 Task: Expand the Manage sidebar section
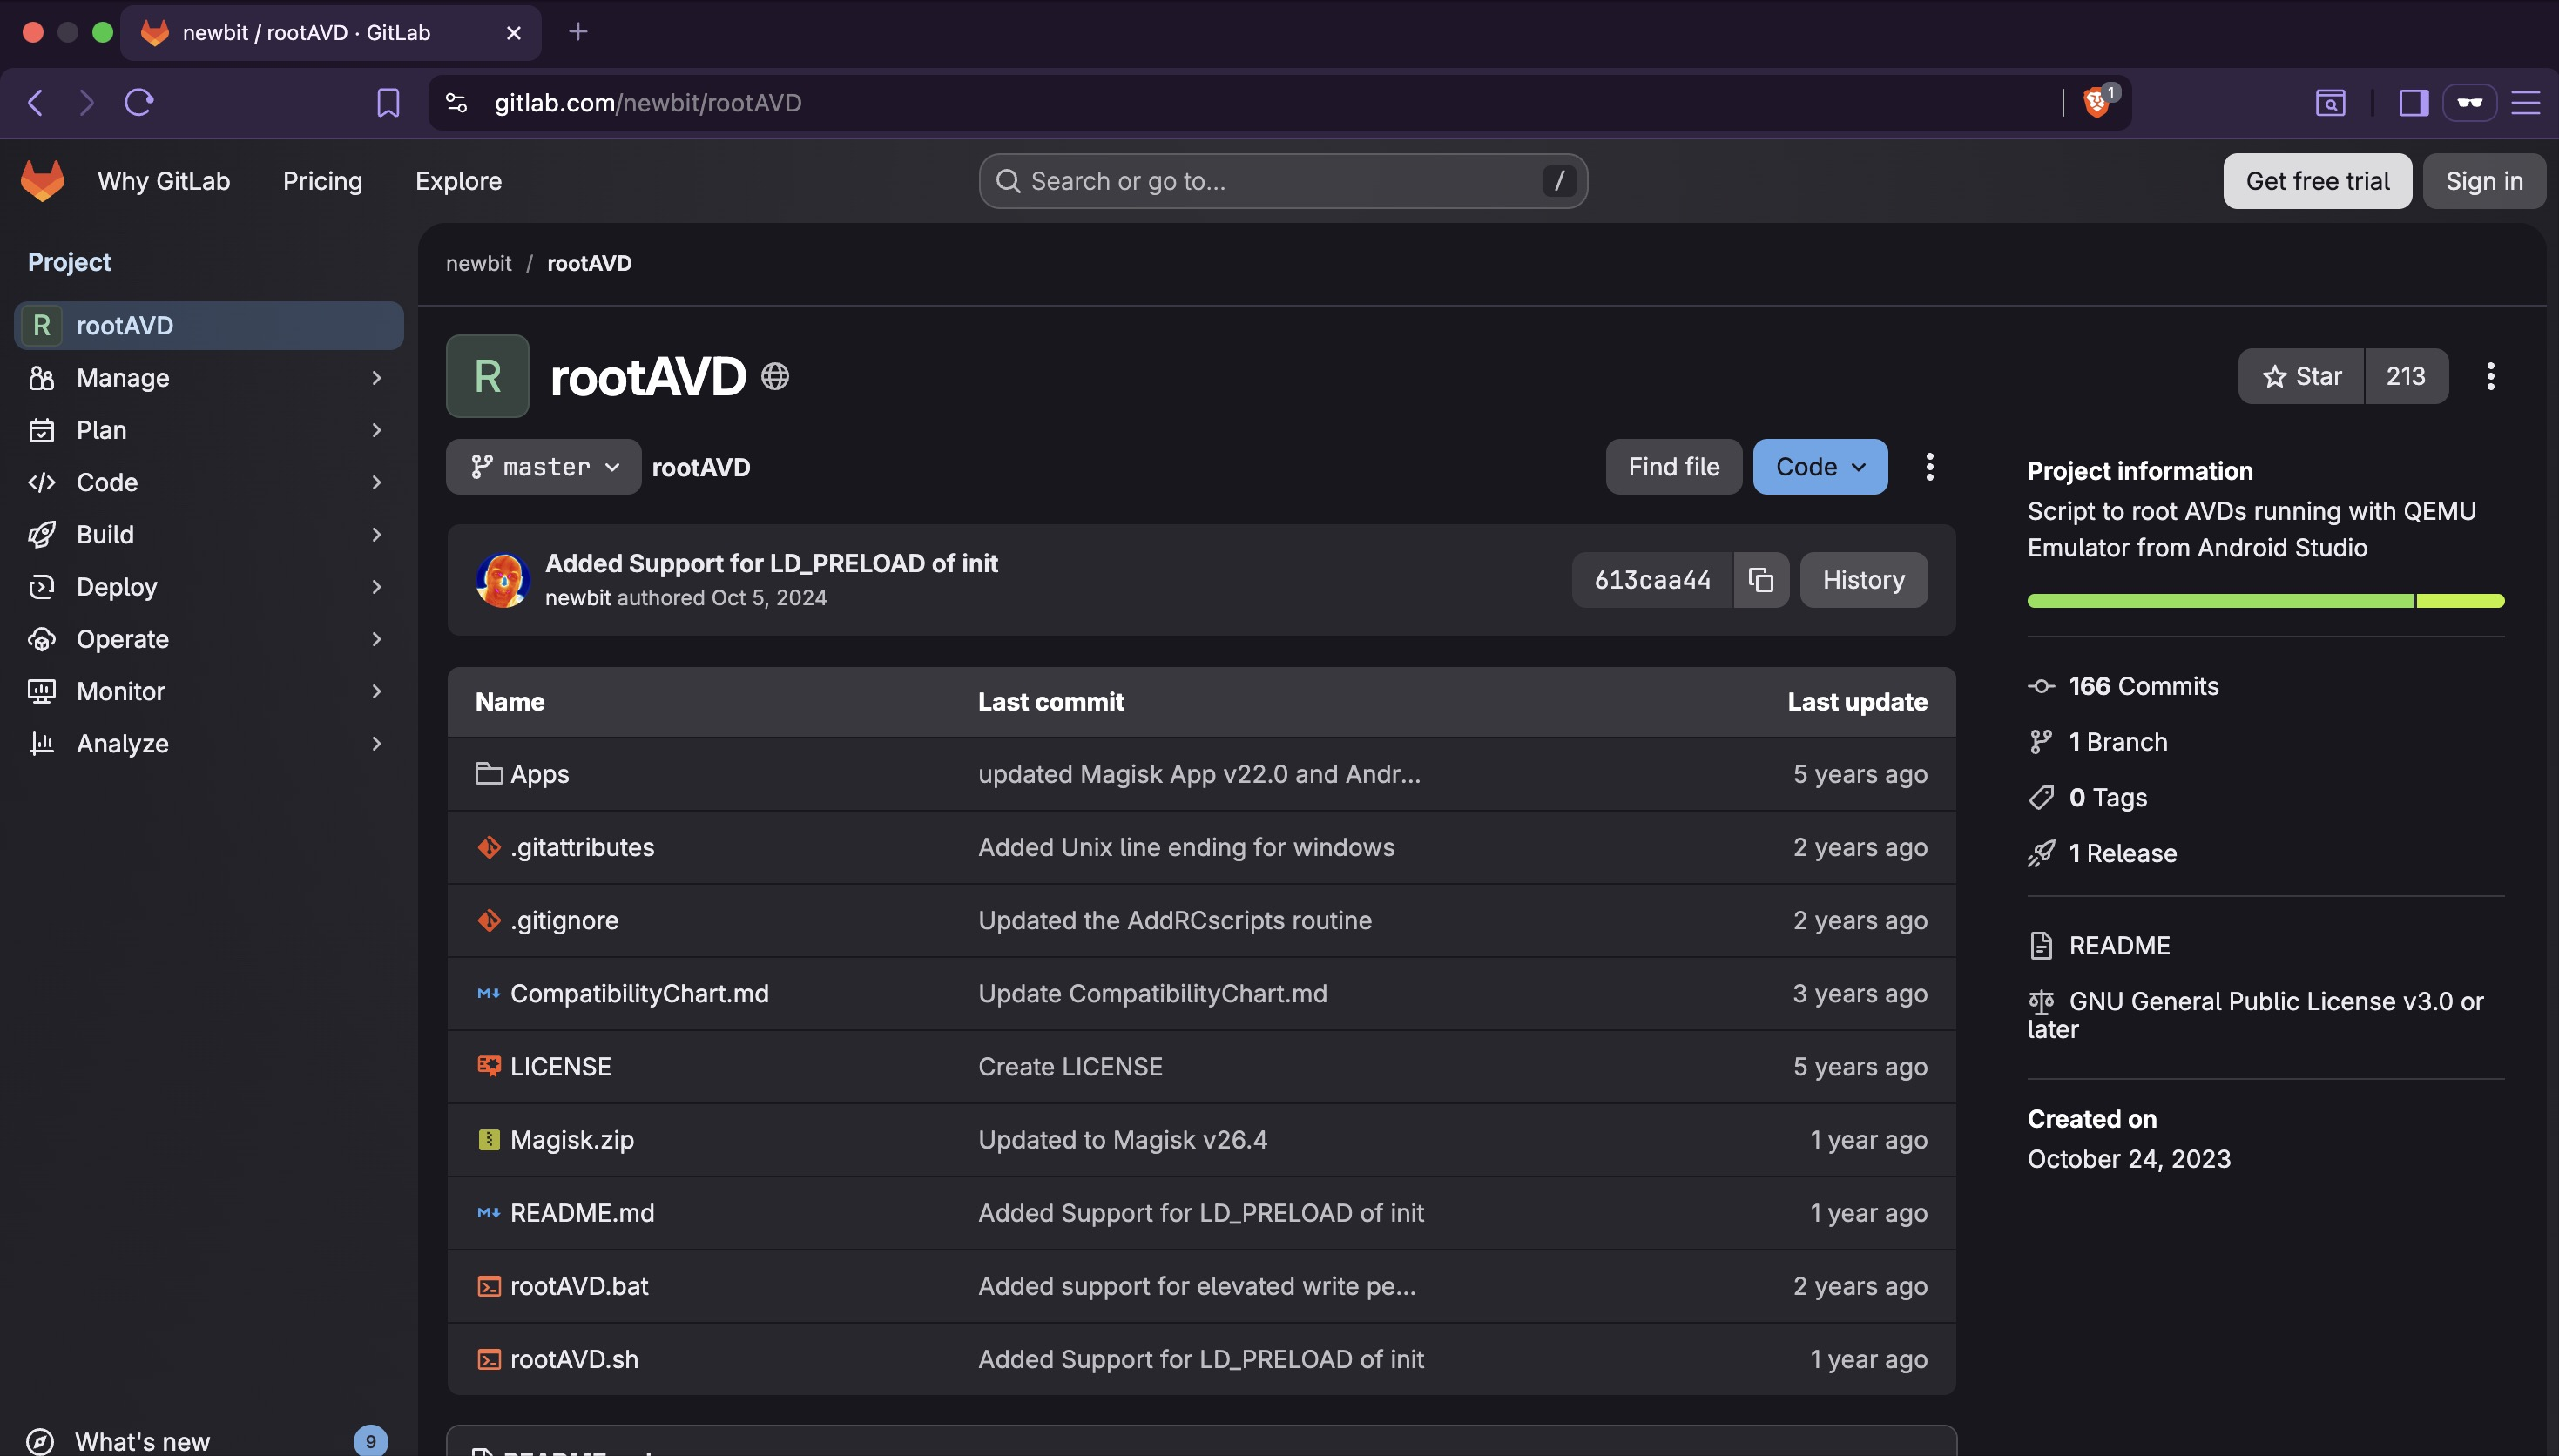click(x=208, y=378)
